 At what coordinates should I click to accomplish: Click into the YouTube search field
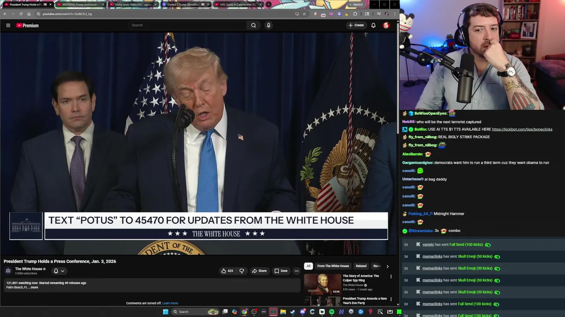188,25
